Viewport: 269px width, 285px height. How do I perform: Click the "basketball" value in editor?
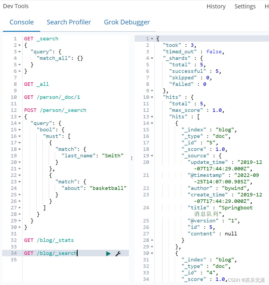108,188
